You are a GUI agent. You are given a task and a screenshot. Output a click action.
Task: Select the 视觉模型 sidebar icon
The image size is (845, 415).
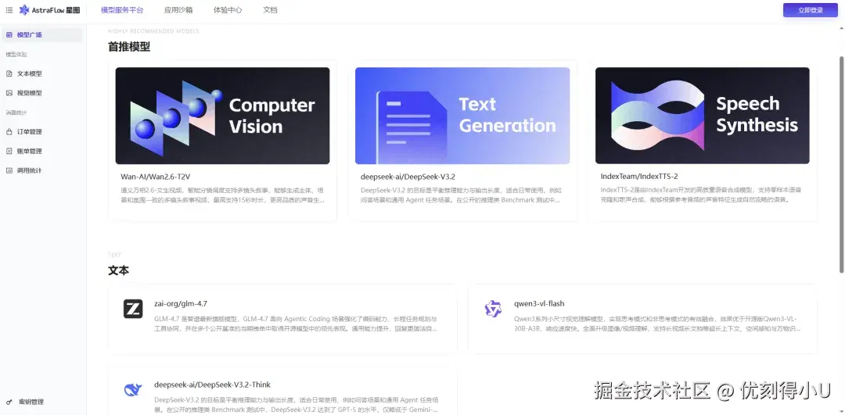click(9, 93)
